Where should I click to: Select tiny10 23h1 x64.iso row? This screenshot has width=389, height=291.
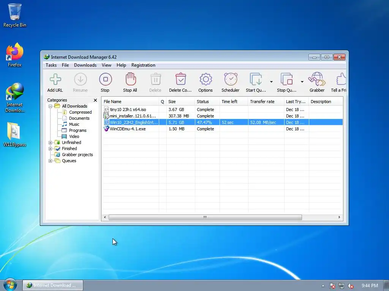222,110
